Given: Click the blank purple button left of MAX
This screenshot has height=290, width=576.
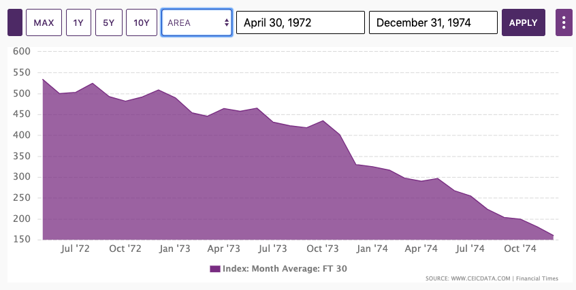Looking at the screenshot, I should pyautogui.click(x=15, y=22).
